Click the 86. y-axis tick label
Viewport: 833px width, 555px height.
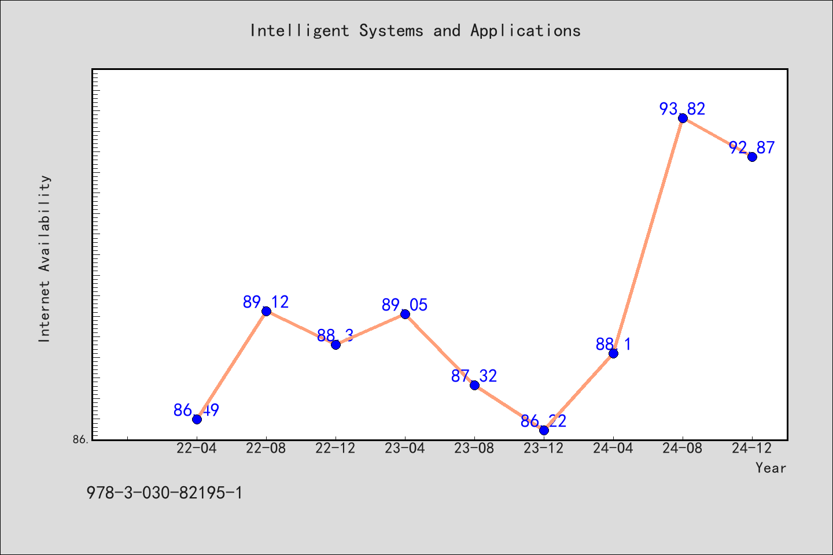pyautogui.click(x=81, y=439)
